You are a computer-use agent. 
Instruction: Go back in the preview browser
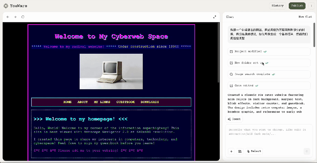[8, 17]
